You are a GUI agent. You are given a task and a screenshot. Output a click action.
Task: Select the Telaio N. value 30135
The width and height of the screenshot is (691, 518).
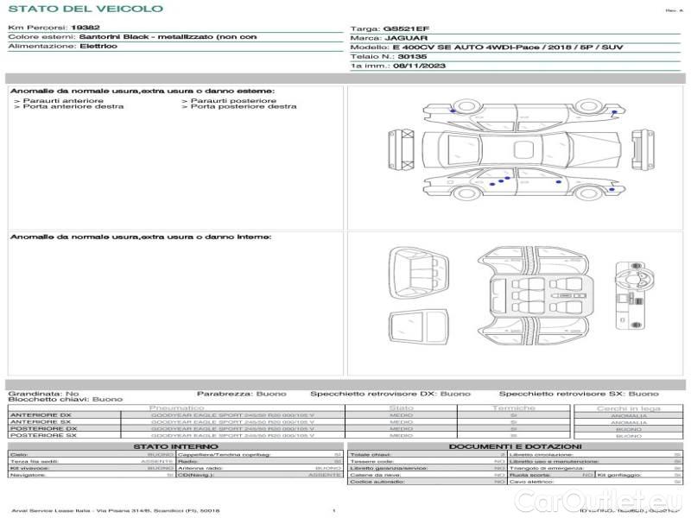412,56
